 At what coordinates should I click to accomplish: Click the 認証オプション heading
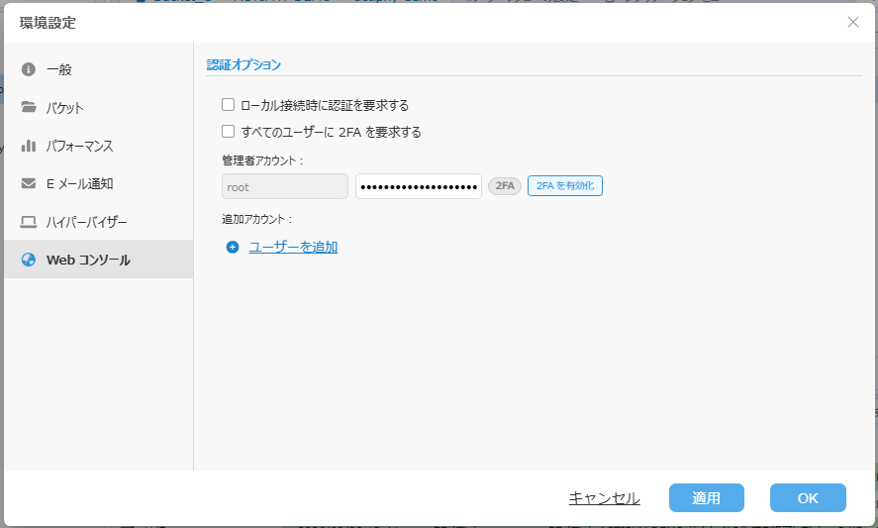pos(244,65)
